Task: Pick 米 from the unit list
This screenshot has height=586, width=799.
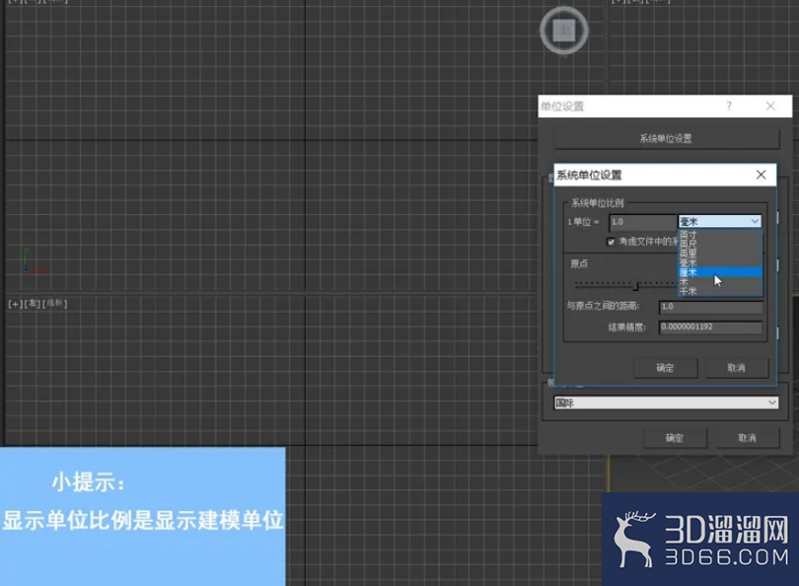Action: [x=720, y=282]
